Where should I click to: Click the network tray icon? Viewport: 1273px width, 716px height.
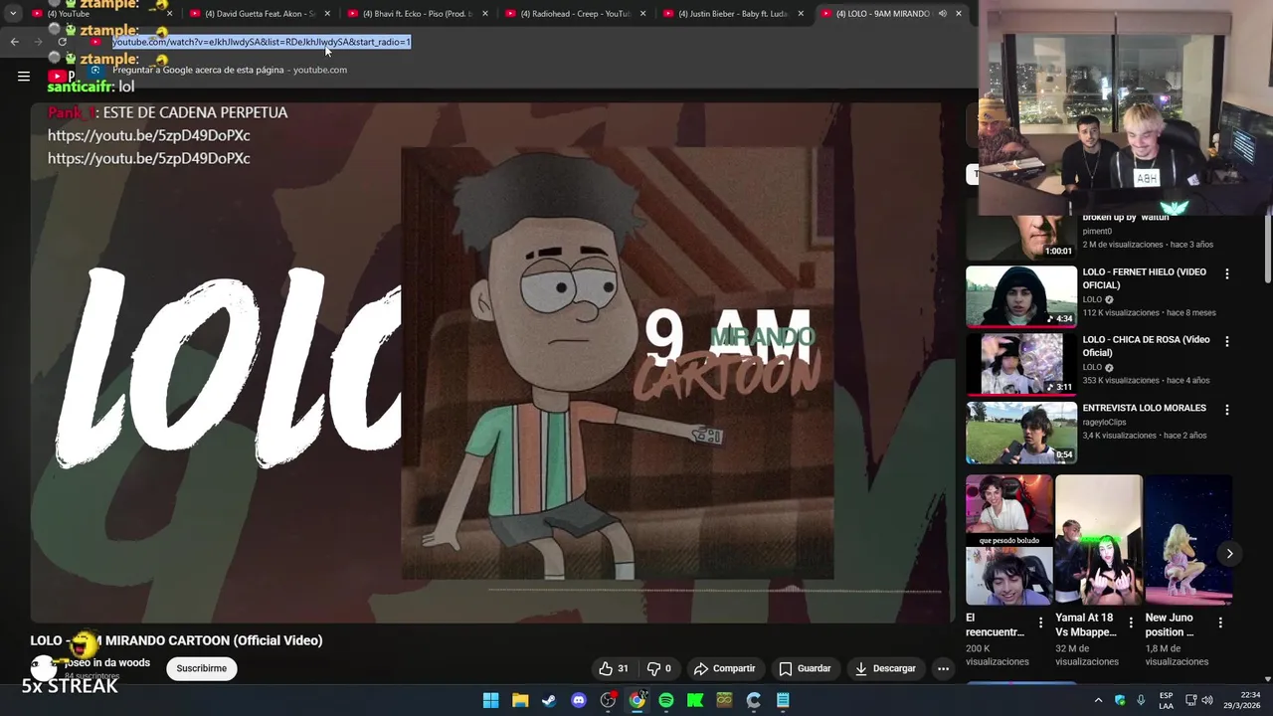coord(1189,700)
